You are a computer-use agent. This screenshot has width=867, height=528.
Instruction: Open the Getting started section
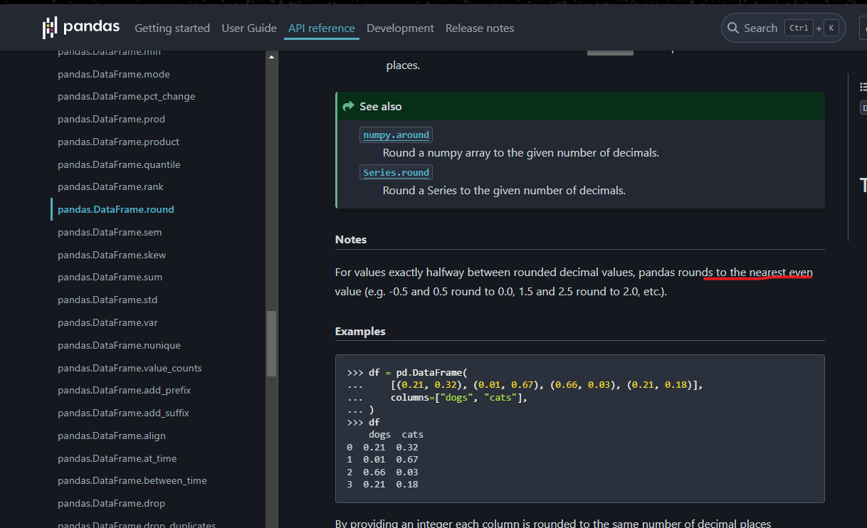point(172,28)
